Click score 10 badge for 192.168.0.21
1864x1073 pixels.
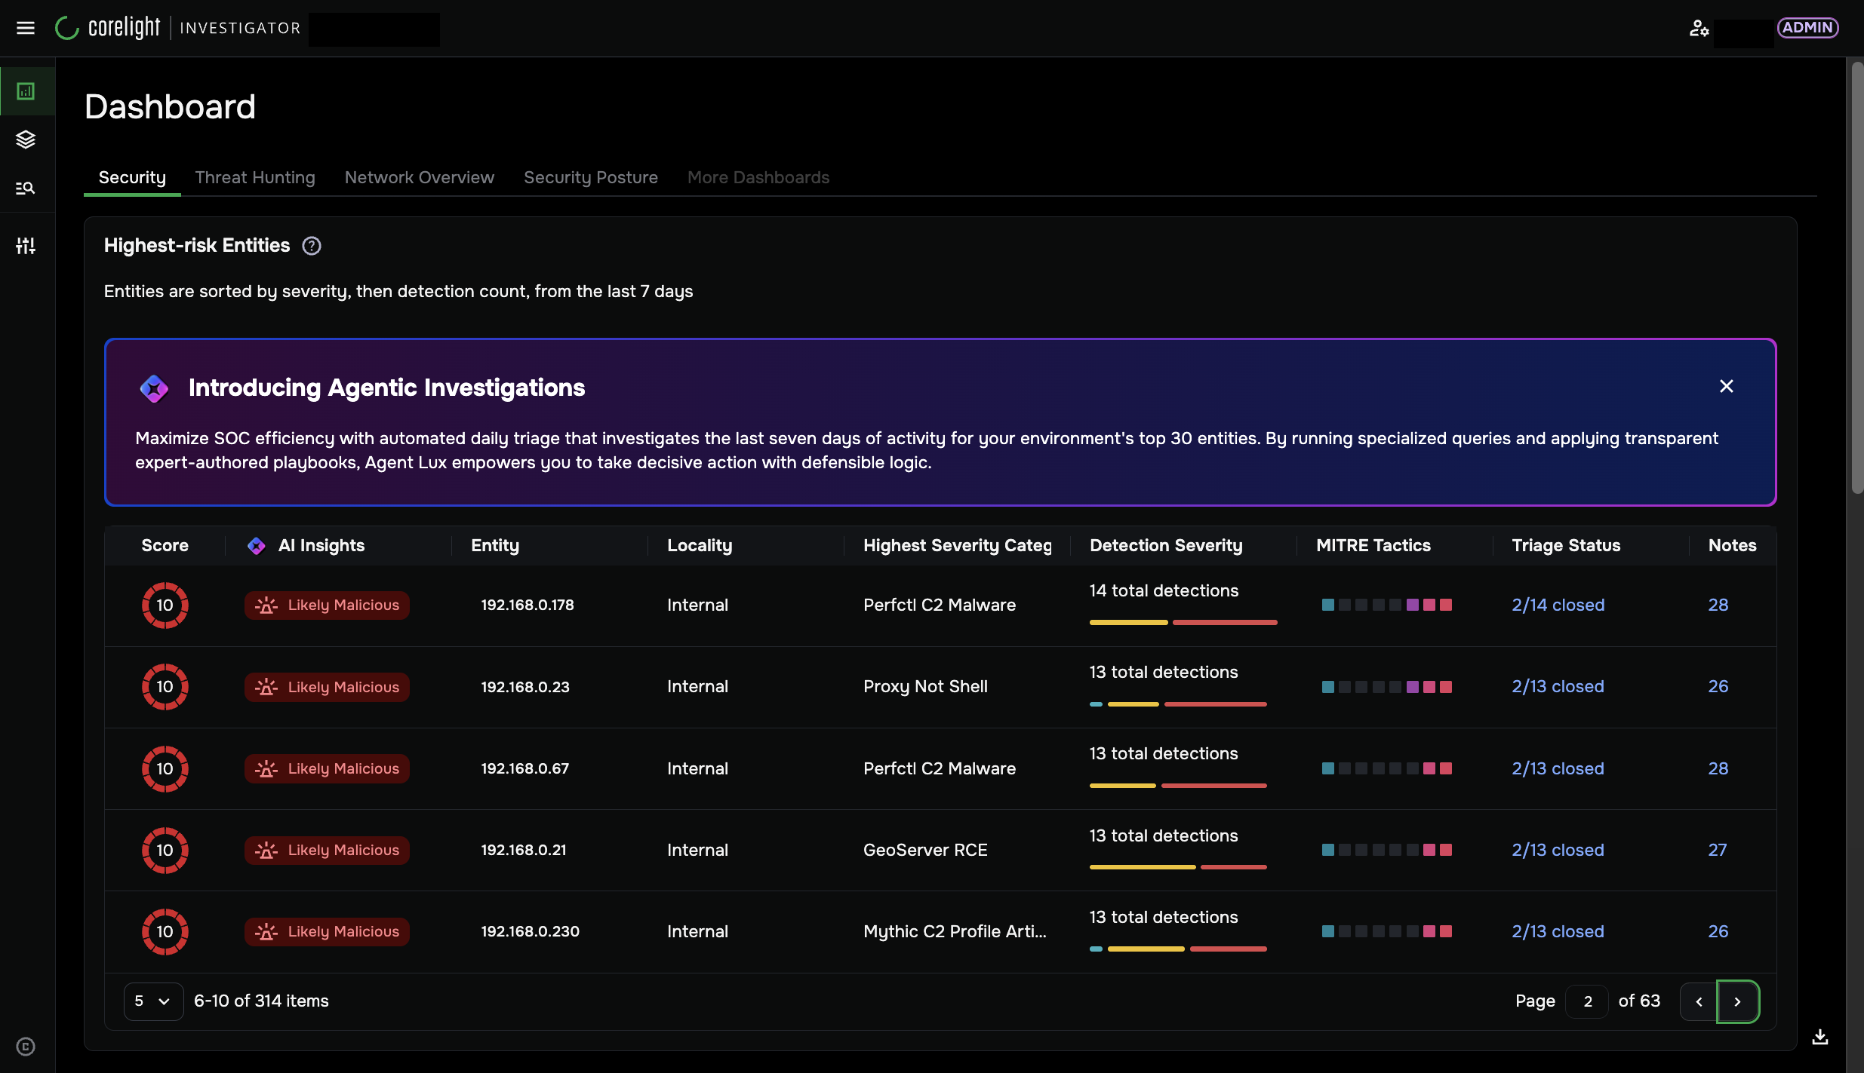point(165,851)
